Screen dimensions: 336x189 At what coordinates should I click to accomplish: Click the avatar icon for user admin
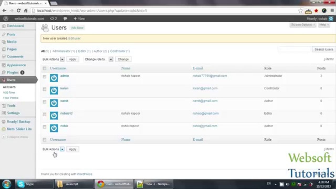point(54,78)
